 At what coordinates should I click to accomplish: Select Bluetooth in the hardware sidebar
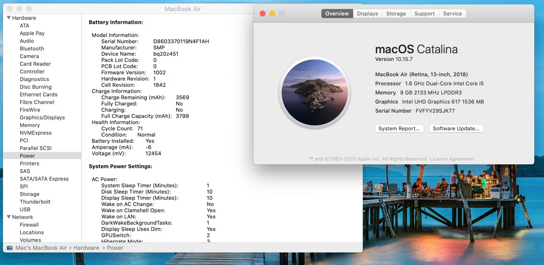[32, 48]
